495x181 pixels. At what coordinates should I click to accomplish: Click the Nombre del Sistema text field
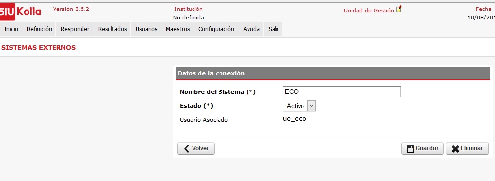tap(342, 92)
